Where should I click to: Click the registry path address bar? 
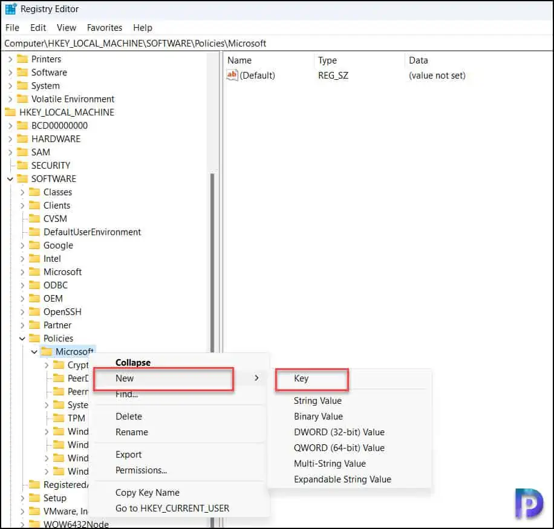277,44
